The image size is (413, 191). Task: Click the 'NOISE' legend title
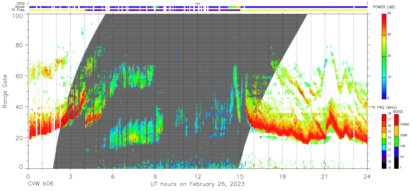398,111
